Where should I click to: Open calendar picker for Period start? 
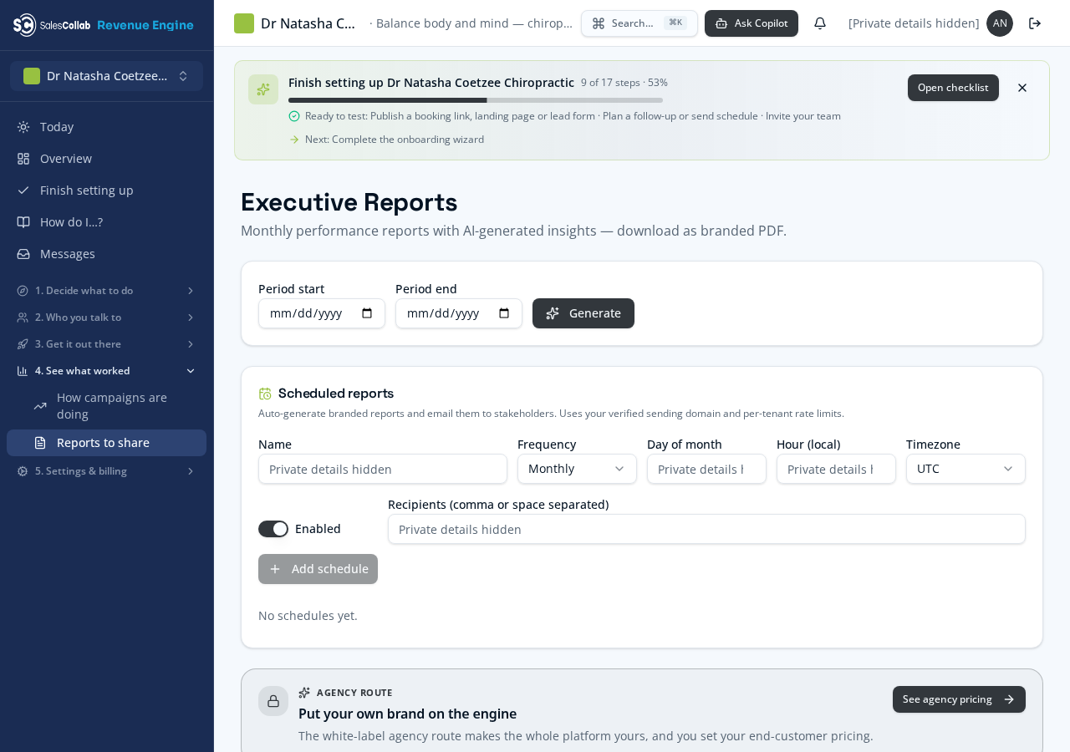click(x=367, y=313)
